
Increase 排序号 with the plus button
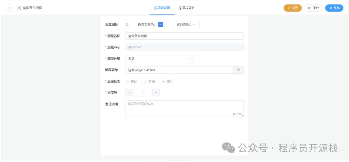(156, 93)
